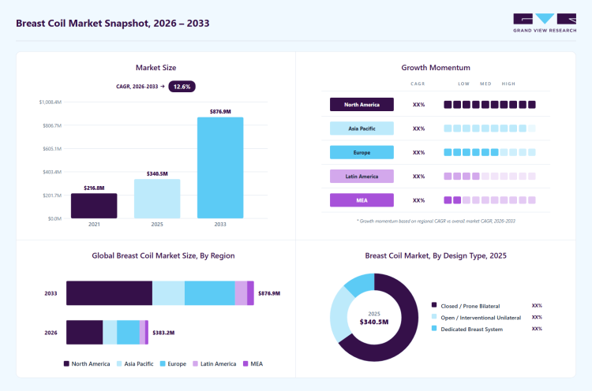Viewport: 592px width, 391px height.
Task: Click North America legend swatch under region chart
Action: coord(66,363)
